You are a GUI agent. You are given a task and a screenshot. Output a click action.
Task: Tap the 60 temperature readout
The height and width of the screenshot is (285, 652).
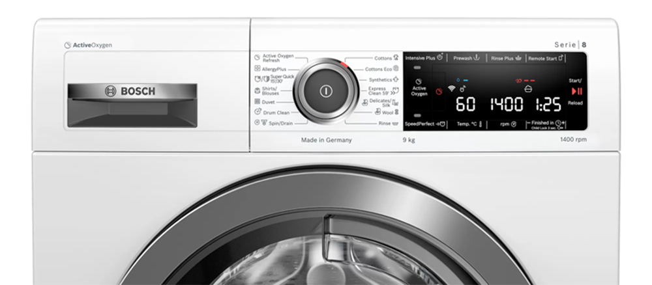click(466, 105)
